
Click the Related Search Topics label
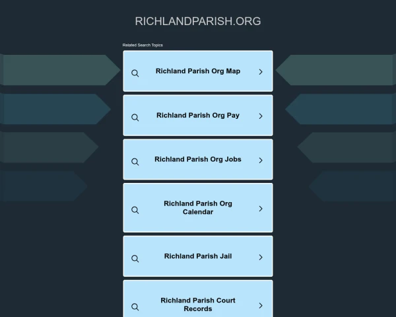coord(143,45)
